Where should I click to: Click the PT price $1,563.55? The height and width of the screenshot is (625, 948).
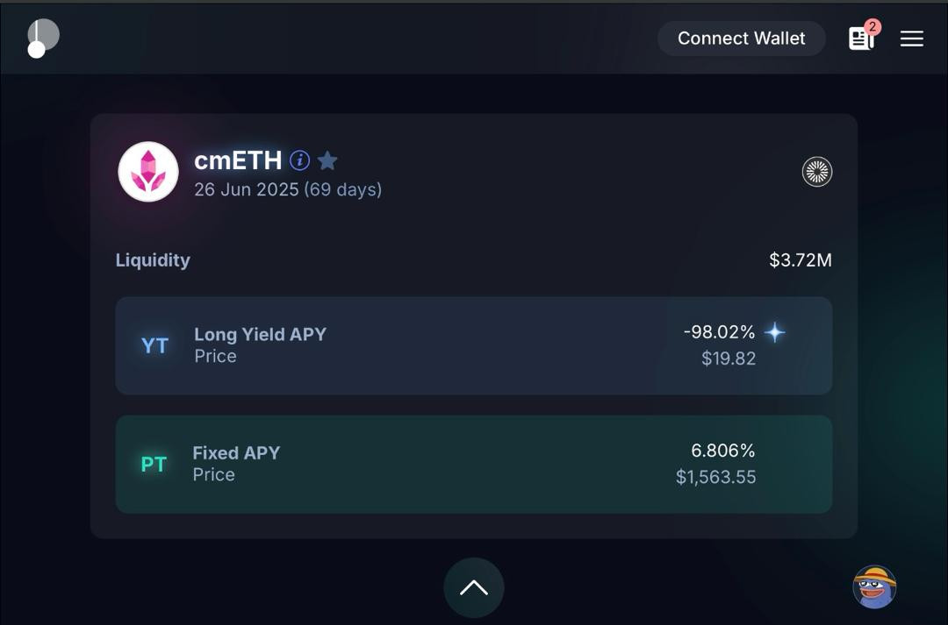[x=715, y=477]
